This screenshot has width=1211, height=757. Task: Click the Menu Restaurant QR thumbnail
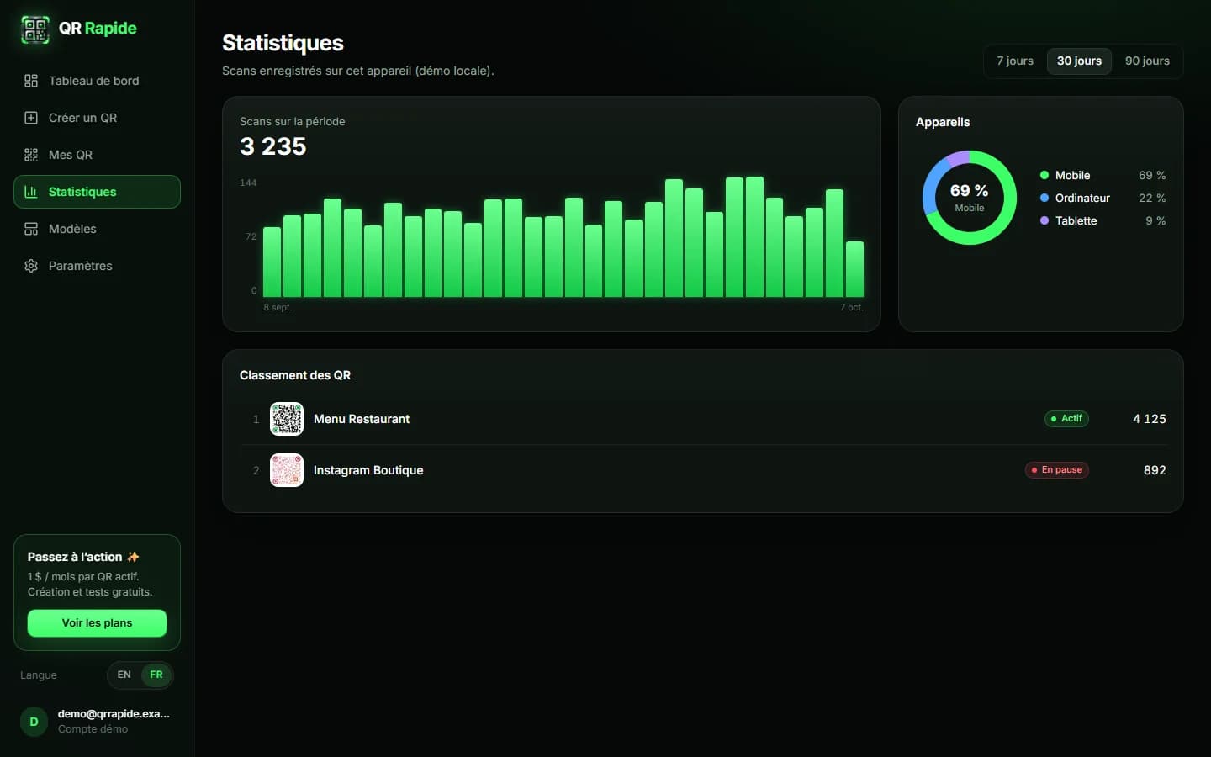point(287,419)
